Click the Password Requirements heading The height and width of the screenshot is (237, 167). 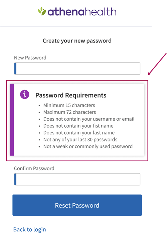[71, 95]
